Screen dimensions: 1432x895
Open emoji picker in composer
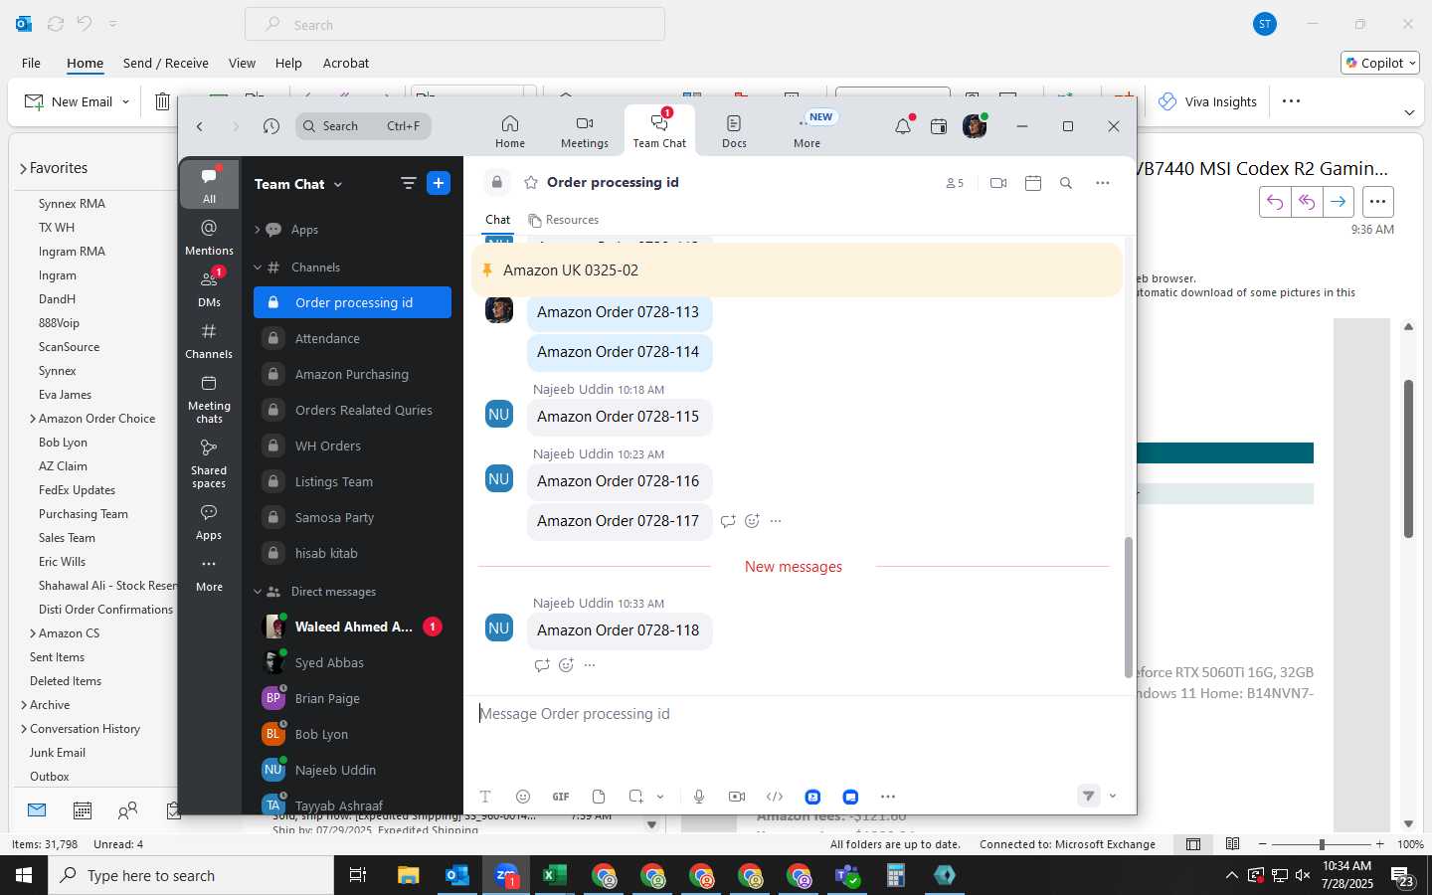[x=523, y=797]
